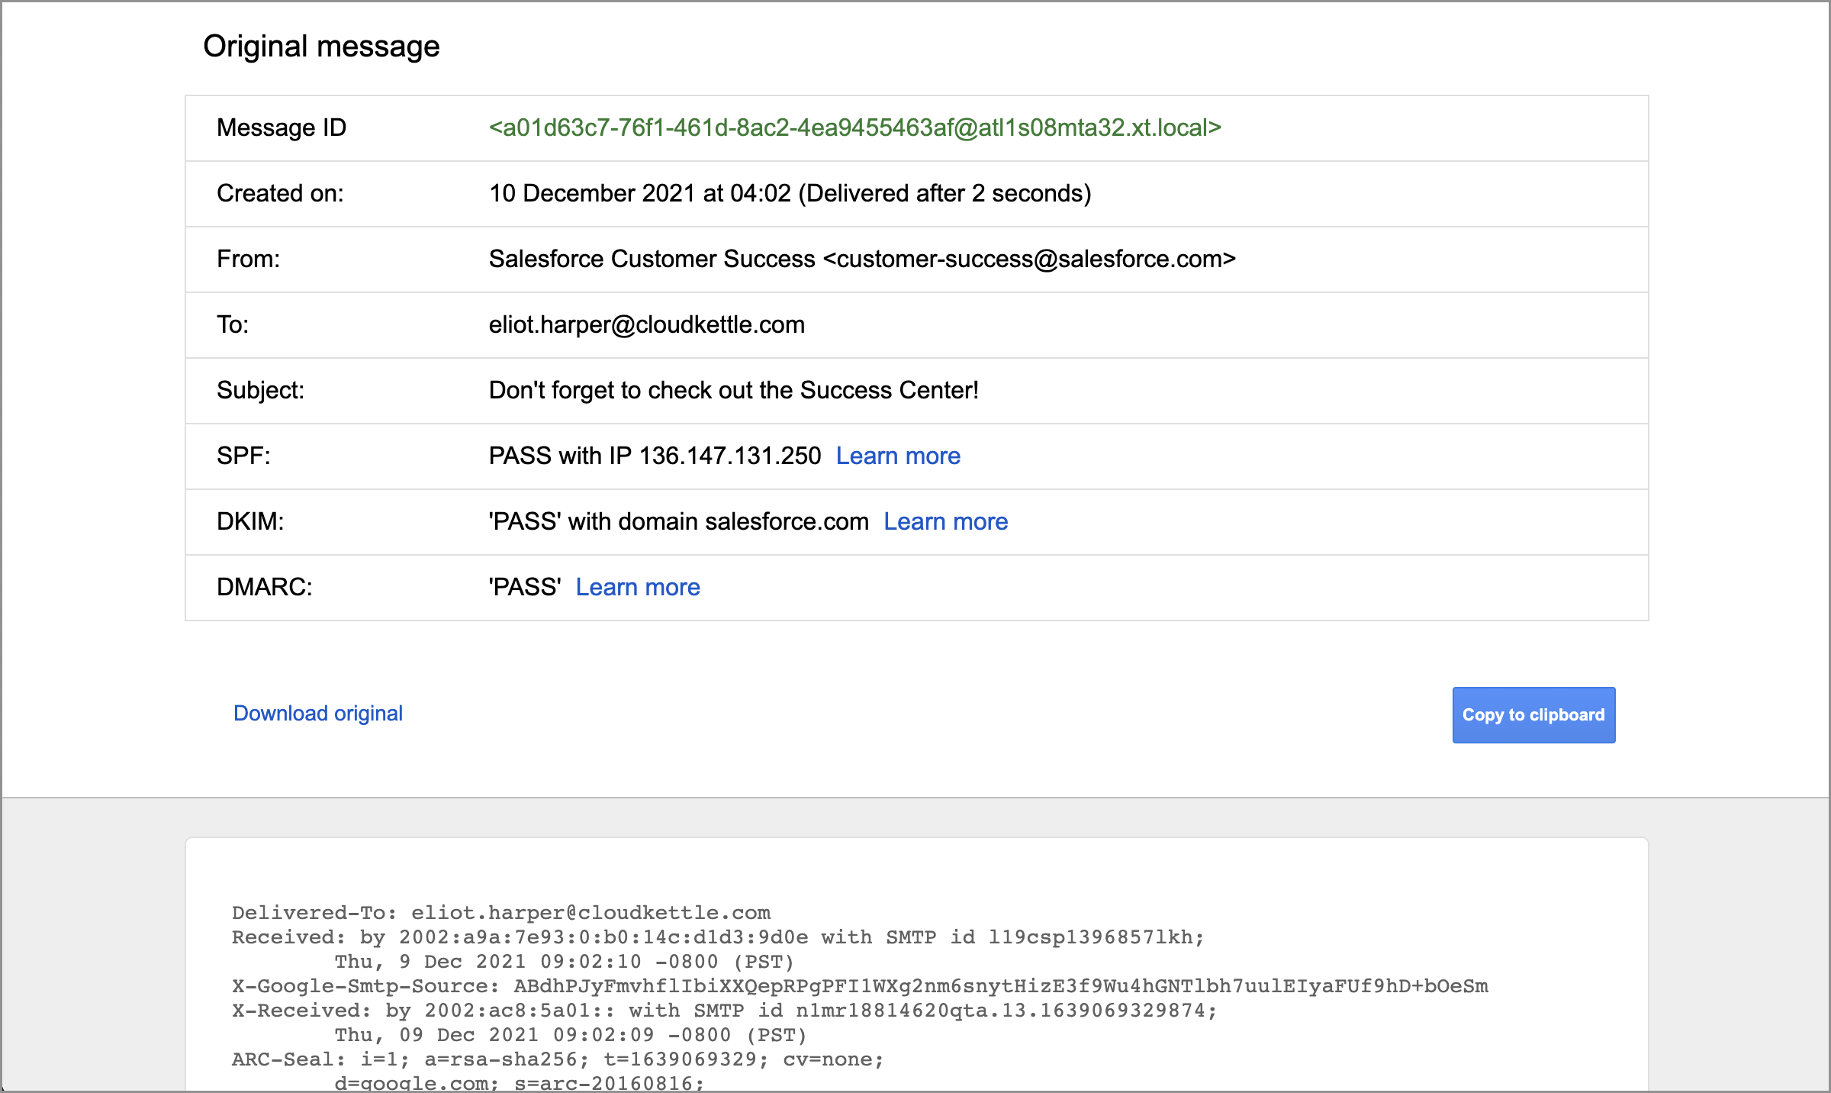Select the green Message ID value
Image resolution: width=1831 pixels, height=1093 pixels.
(x=855, y=127)
